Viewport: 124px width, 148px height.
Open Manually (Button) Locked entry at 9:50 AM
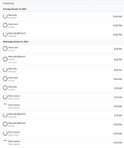(62, 124)
